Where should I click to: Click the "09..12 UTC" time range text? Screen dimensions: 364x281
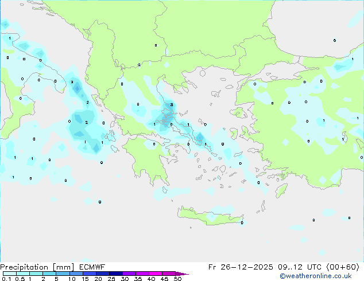[300, 267]
